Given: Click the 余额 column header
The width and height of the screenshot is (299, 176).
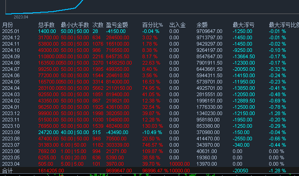Looking at the screenshot, I should pos(202,25).
